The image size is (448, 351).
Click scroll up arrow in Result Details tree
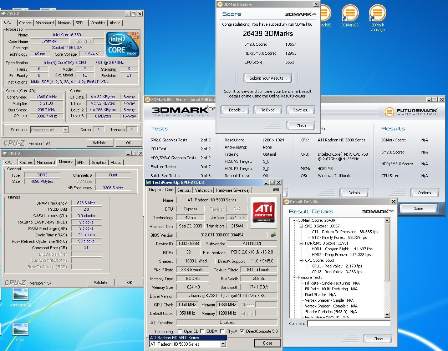(x=388, y=220)
